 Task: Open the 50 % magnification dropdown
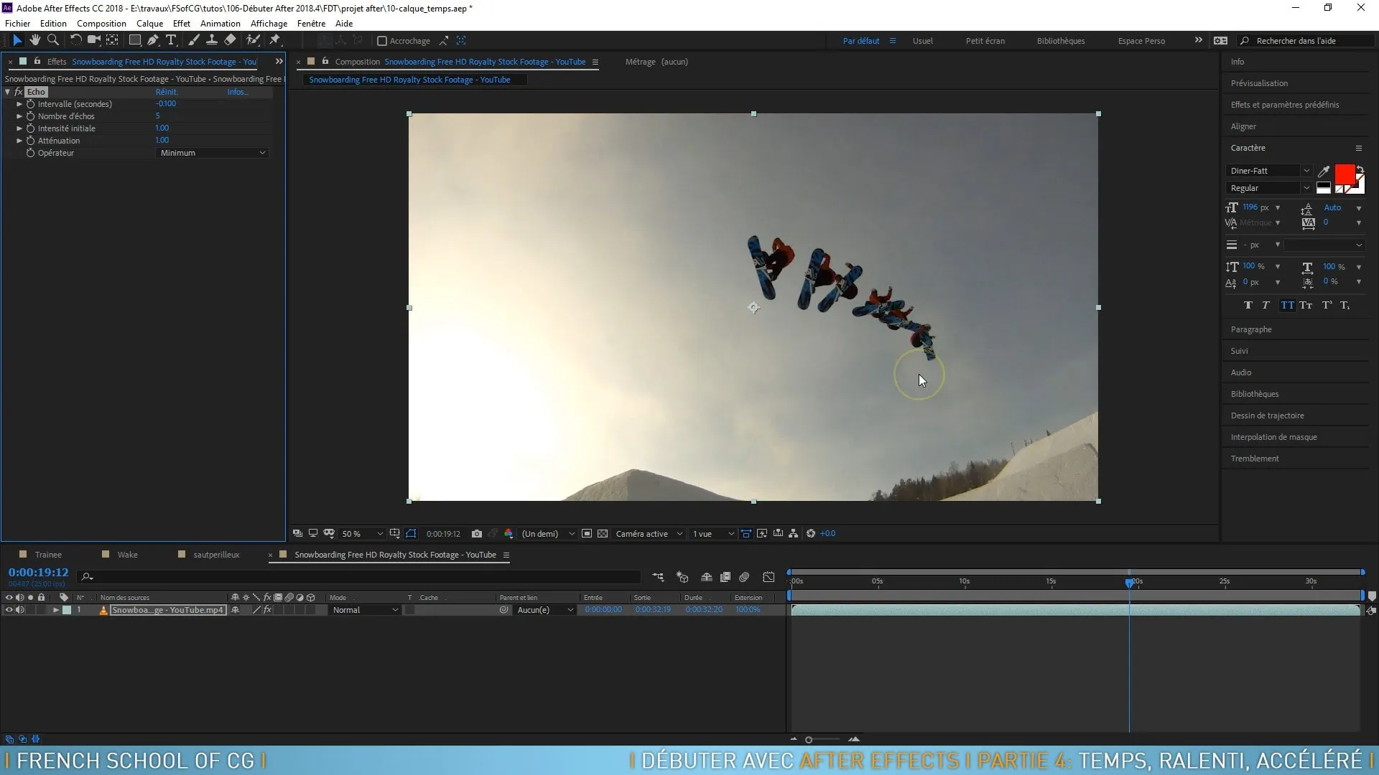361,533
